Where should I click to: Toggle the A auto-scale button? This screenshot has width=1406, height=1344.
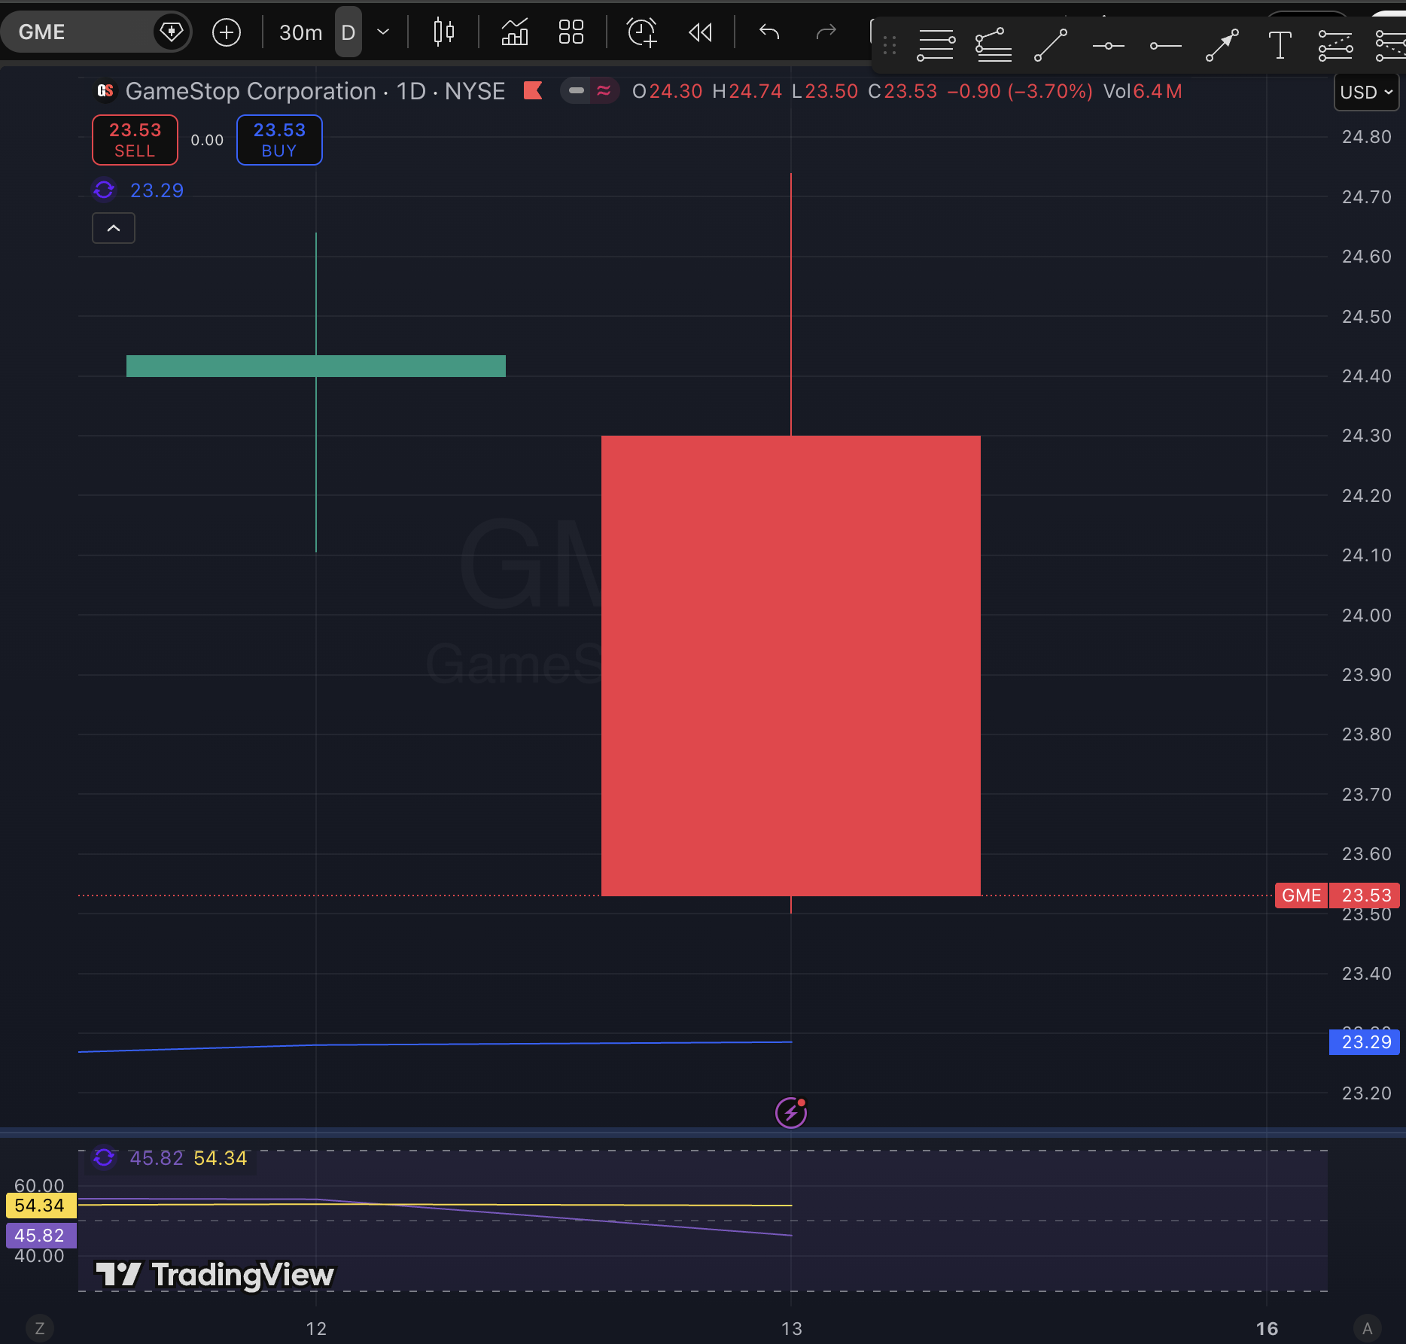click(1367, 1328)
